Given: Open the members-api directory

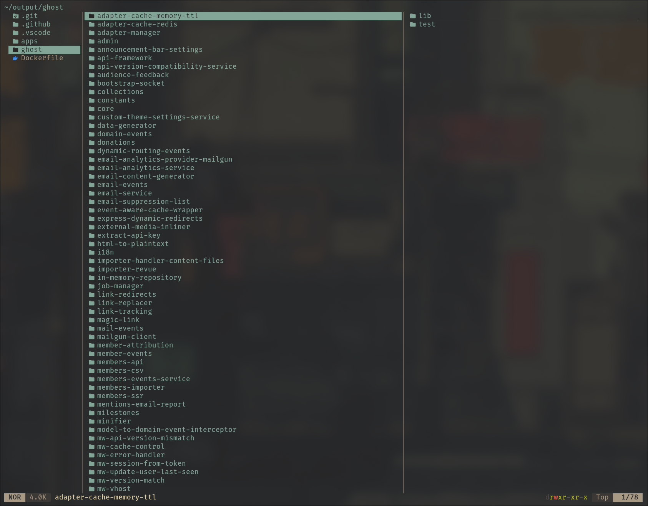Looking at the screenshot, I should point(120,362).
